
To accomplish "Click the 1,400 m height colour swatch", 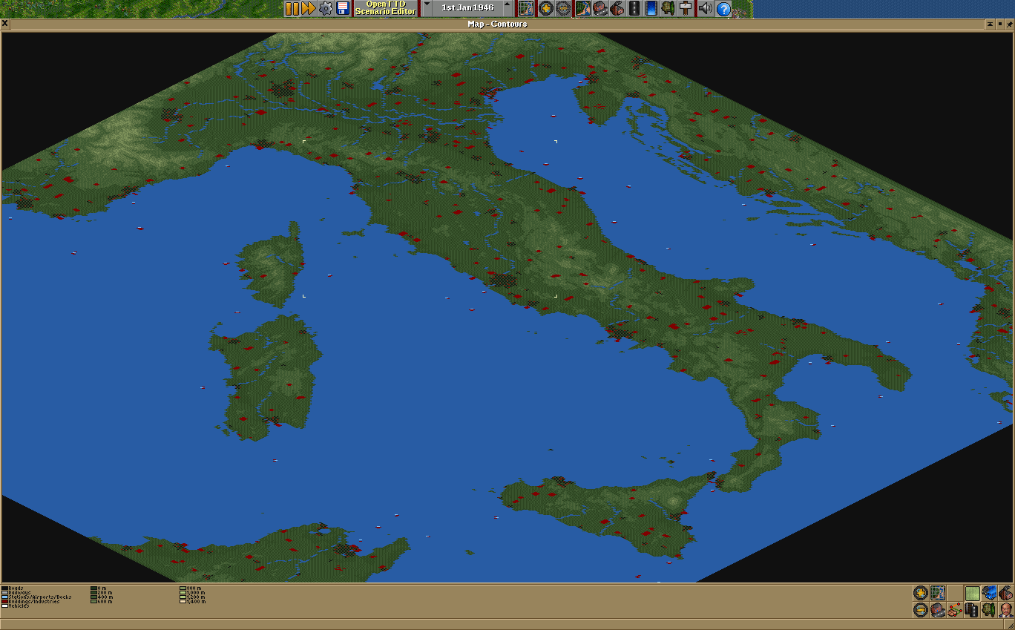I will [x=183, y=601].
